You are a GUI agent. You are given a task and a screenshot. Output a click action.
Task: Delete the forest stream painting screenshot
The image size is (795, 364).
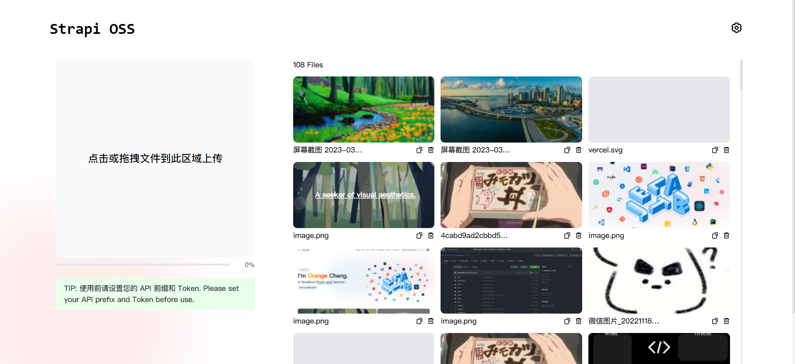(431, 150)
